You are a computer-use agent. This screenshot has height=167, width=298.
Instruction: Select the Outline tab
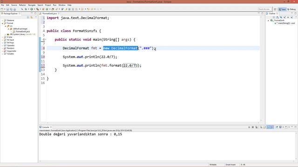272,13
